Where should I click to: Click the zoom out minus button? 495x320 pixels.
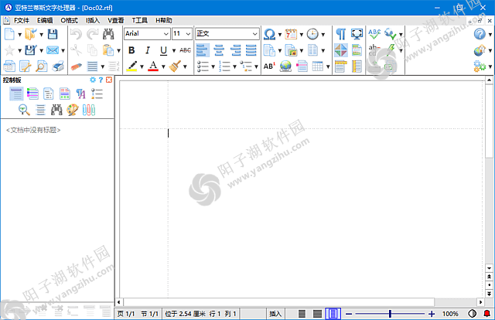click(349, 314)
